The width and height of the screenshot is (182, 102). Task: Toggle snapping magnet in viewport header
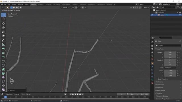click(x=76, y=8)
